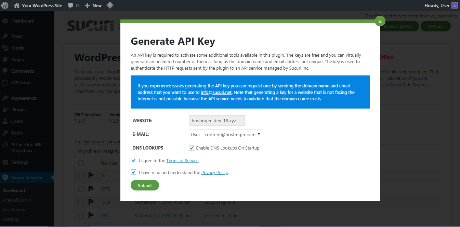Click the Website input field

click(x=216, y=120)
